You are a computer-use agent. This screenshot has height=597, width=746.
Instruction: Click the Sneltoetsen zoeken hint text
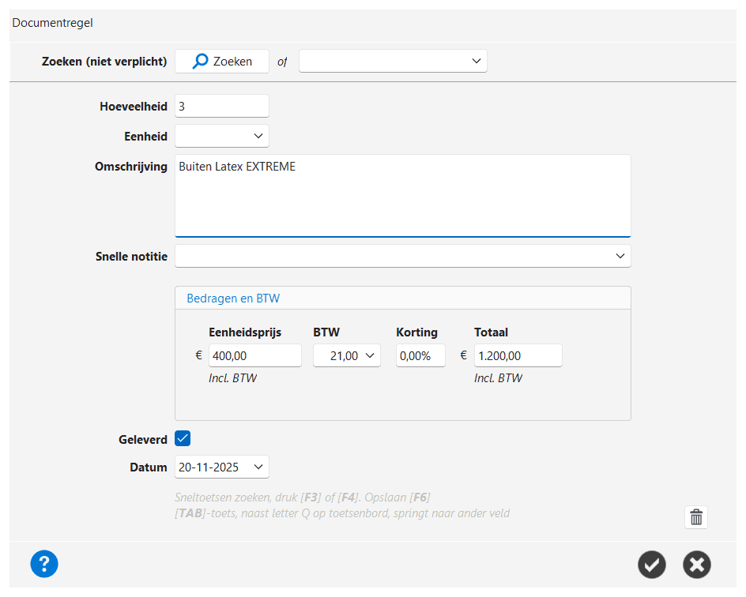302,497
